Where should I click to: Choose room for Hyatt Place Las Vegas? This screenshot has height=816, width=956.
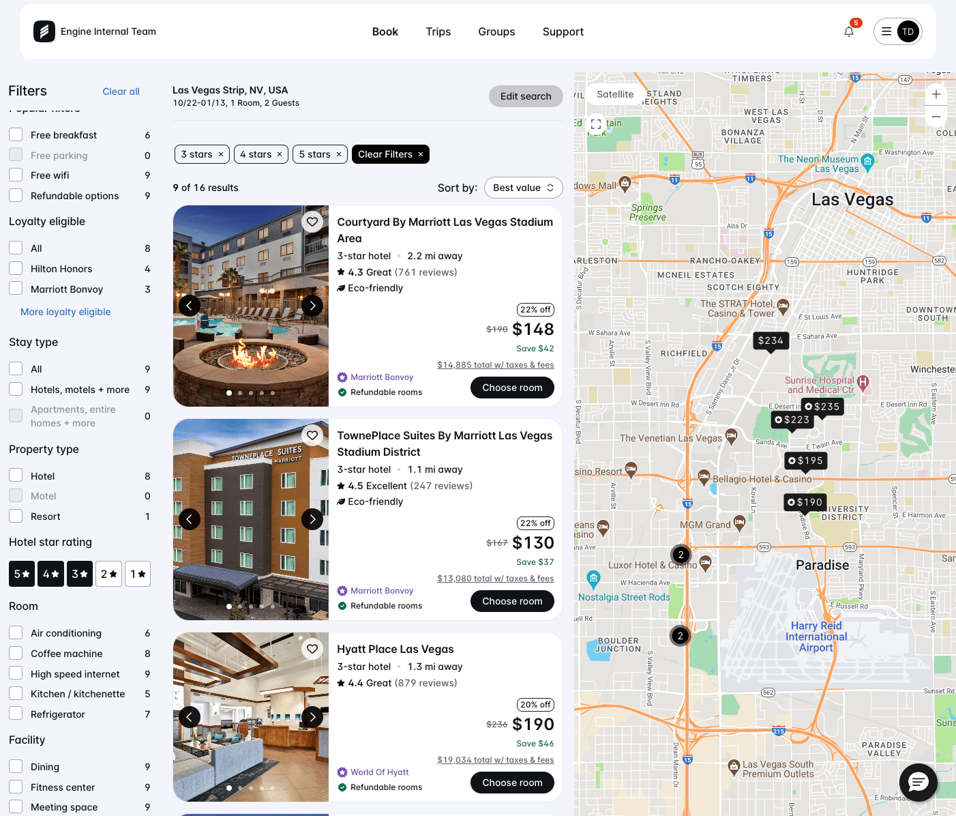pos(512,783)
